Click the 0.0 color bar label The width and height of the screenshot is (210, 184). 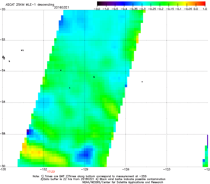coord(196,9)
